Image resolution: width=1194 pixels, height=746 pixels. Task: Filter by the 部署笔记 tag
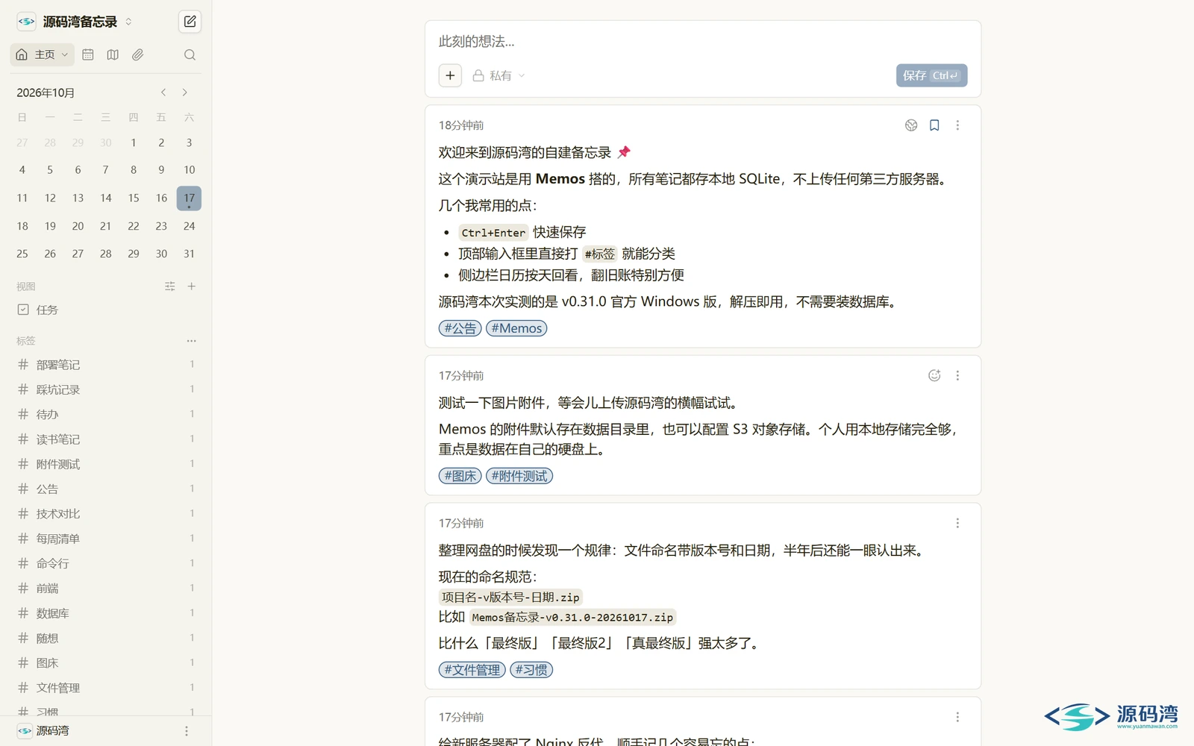tap(105, 365)
